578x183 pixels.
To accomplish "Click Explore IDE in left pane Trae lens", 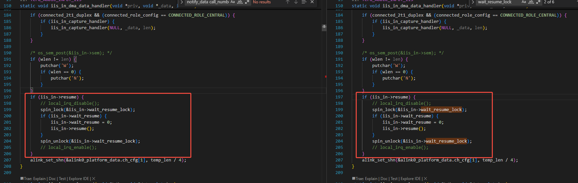I will coord(79,179).
